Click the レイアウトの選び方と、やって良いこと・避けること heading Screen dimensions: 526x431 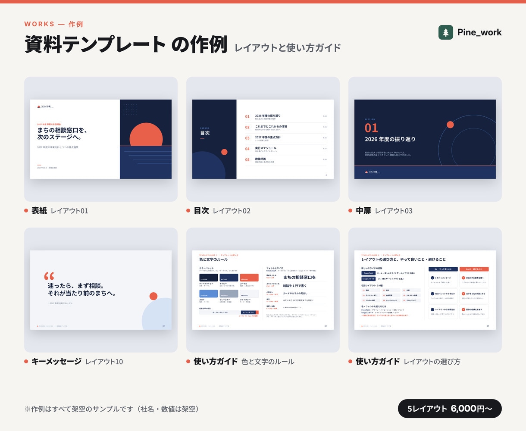click(404, 259)
